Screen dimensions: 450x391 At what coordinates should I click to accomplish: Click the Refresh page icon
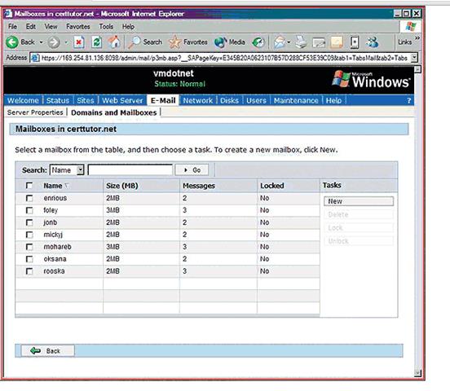click(97, 42)
